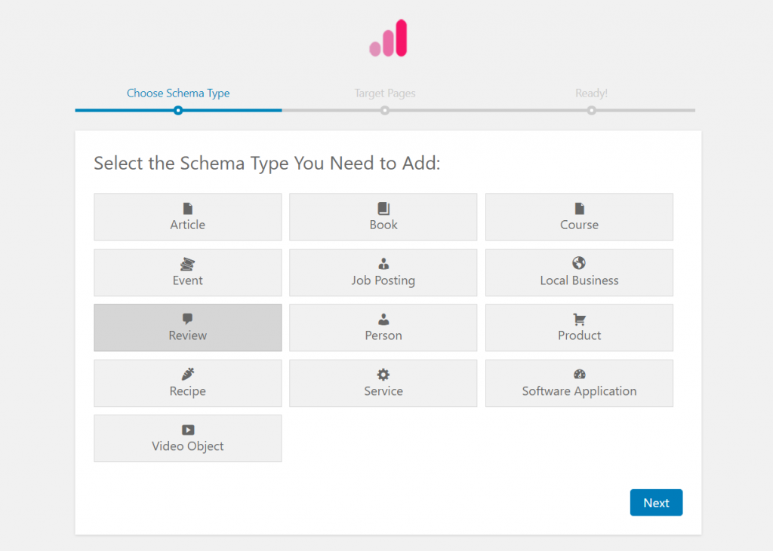Click the Next button
773x551 pixels.
[655, 502]
